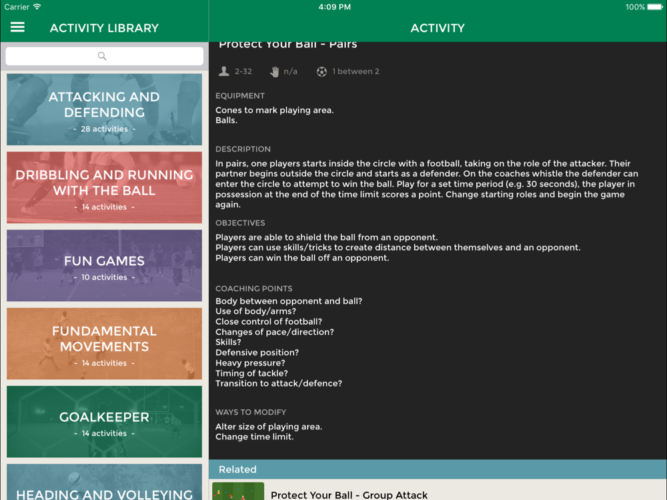This screenshot has width=667, height=500.
Task: Tap the player count person icon
Action: (x=223, y=71)
